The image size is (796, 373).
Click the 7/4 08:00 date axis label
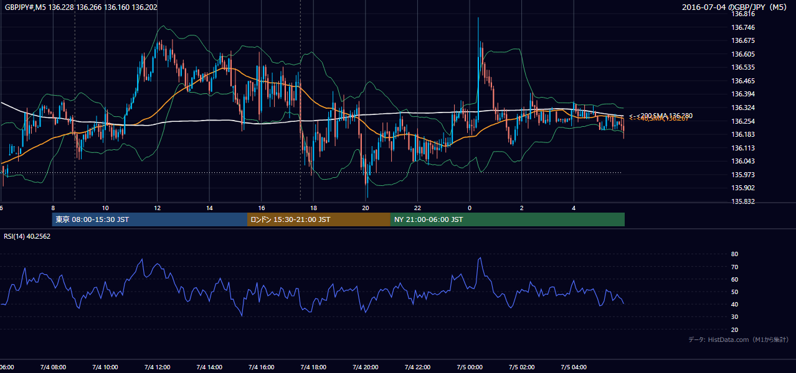pos(53,367)
